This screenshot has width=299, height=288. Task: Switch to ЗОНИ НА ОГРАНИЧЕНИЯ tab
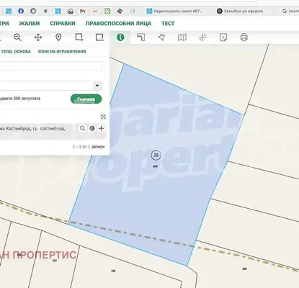point(62,51)
